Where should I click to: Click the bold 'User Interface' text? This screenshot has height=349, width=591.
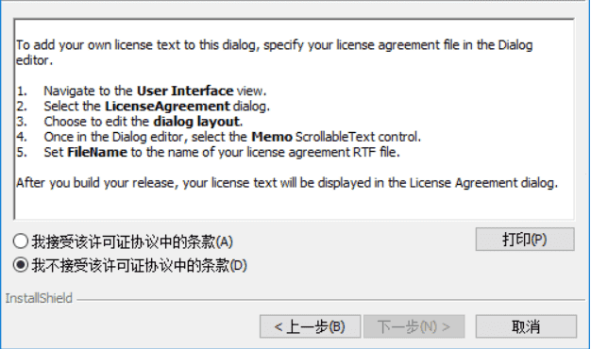[x=185, y=91]
